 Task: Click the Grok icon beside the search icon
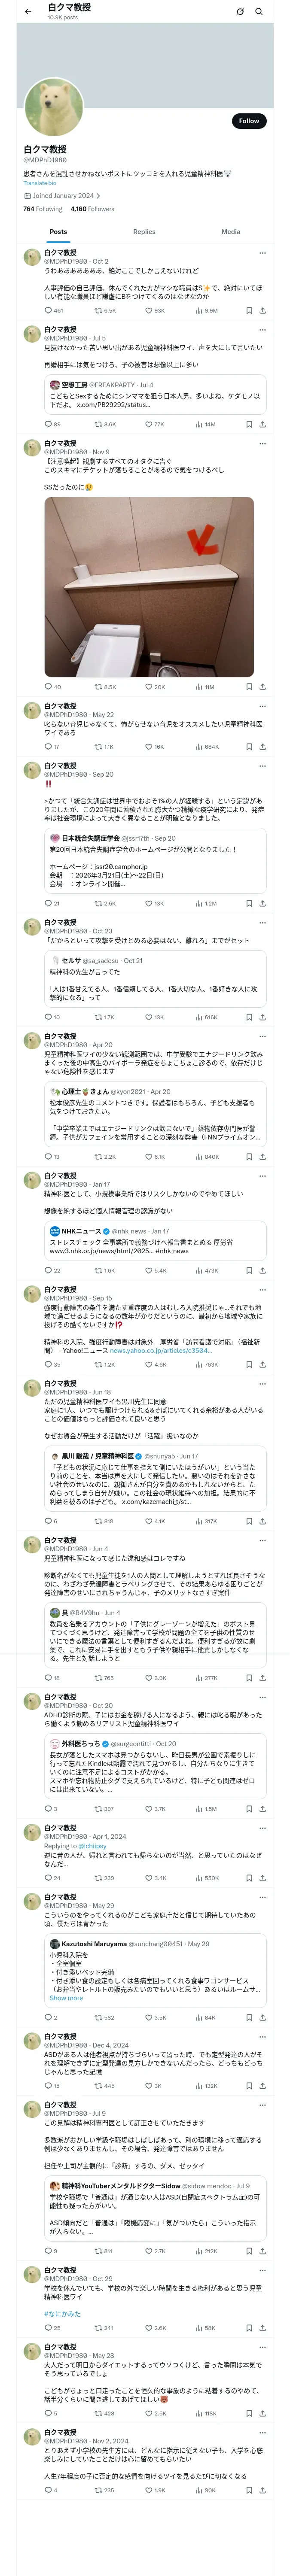239,11
